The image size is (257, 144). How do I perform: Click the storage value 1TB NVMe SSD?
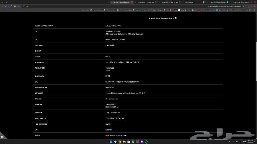click(115, 118)
